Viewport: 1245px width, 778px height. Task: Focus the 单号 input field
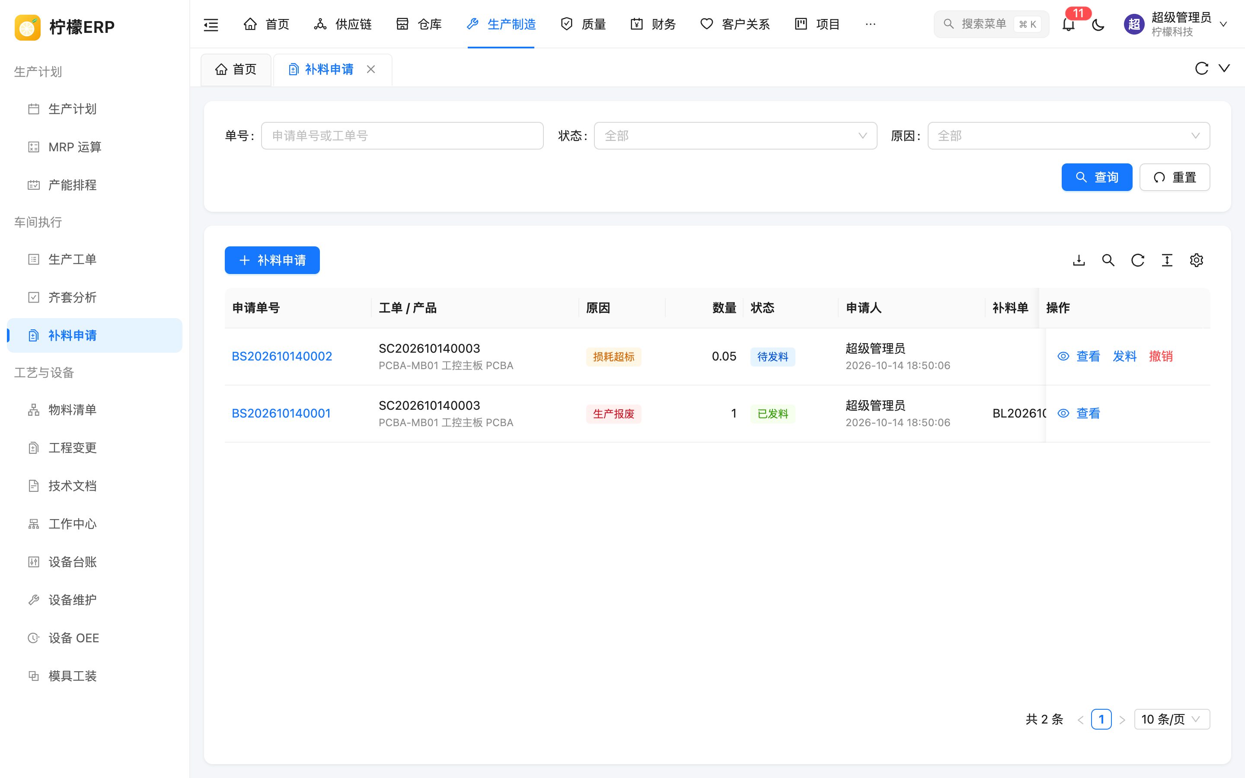pyautogui.click(x=402, y=136)
